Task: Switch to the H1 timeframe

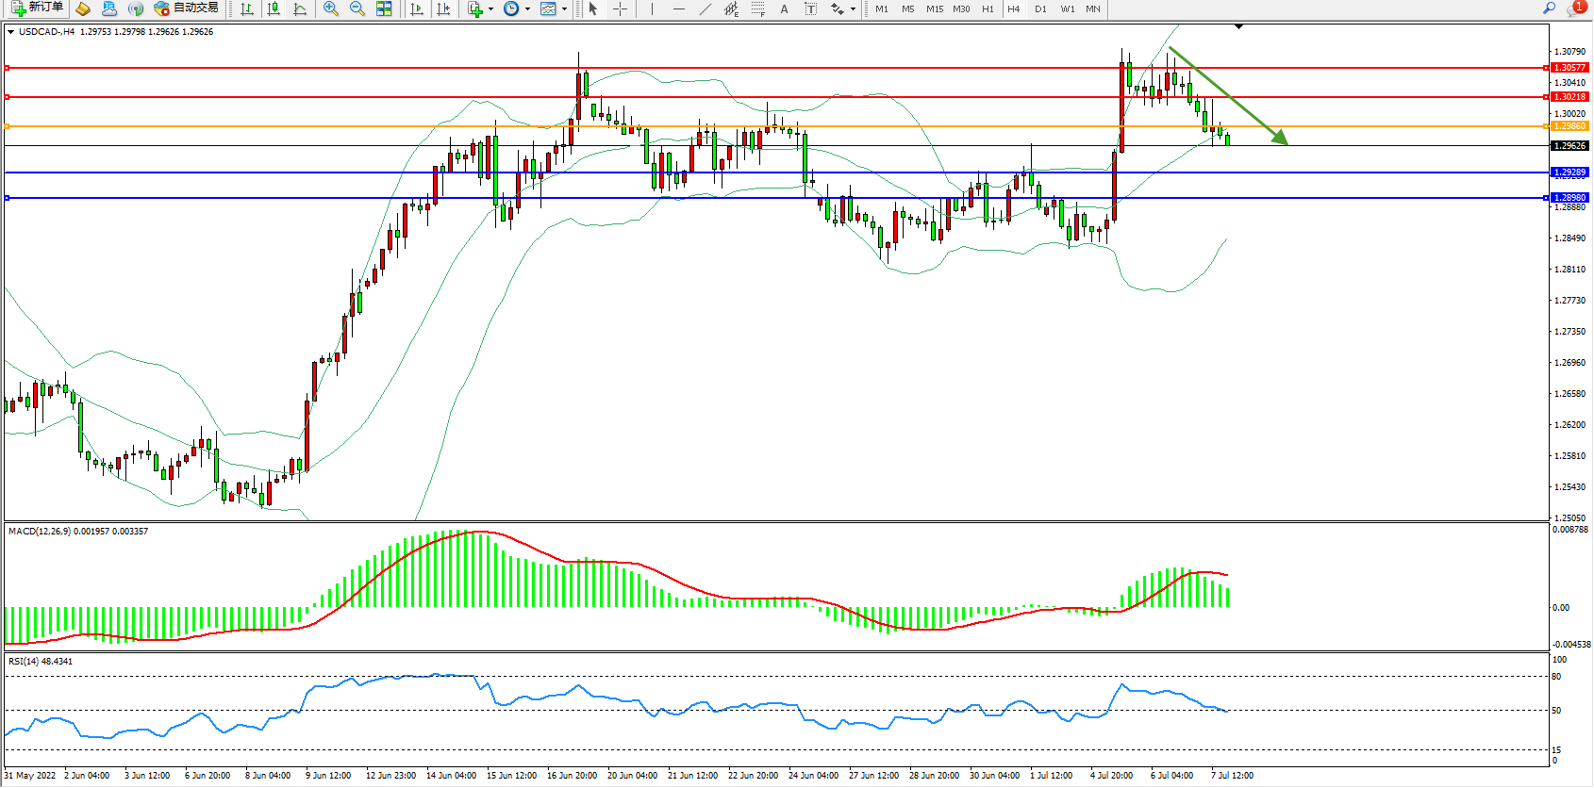Action: click(988, 8)
